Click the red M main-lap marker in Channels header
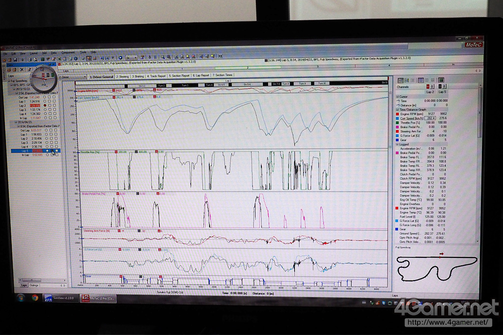The height and width of the screenshot is (335, 503). pos(428,86)
